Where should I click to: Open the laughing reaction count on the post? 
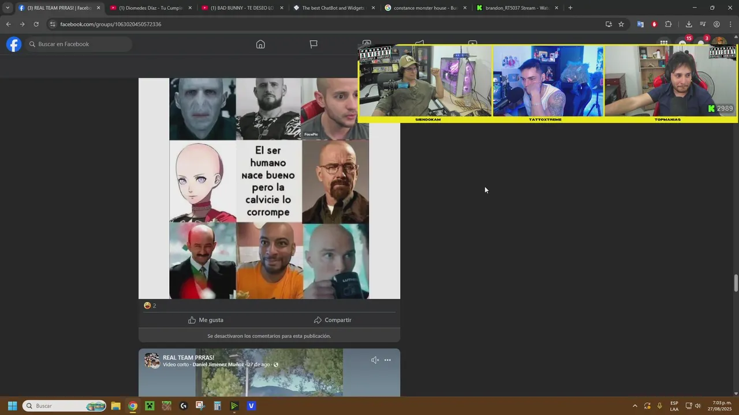click(x=150, y=305)
